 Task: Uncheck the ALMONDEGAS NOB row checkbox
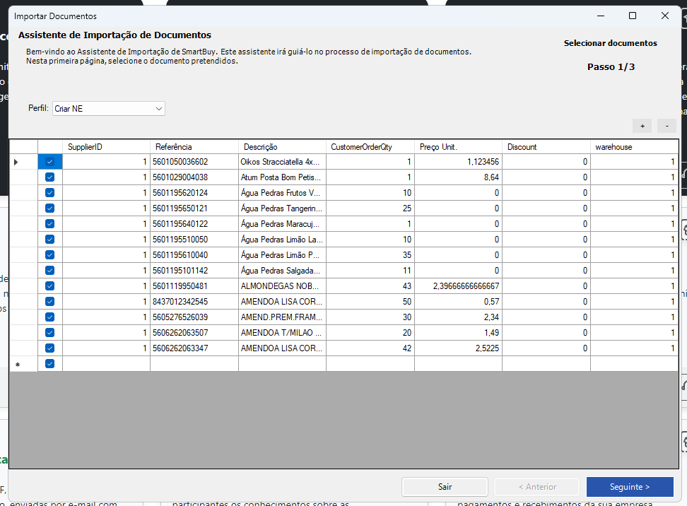[49, 286]
